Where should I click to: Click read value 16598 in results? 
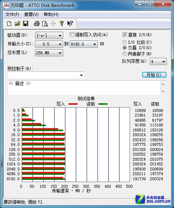coord(157,110)
